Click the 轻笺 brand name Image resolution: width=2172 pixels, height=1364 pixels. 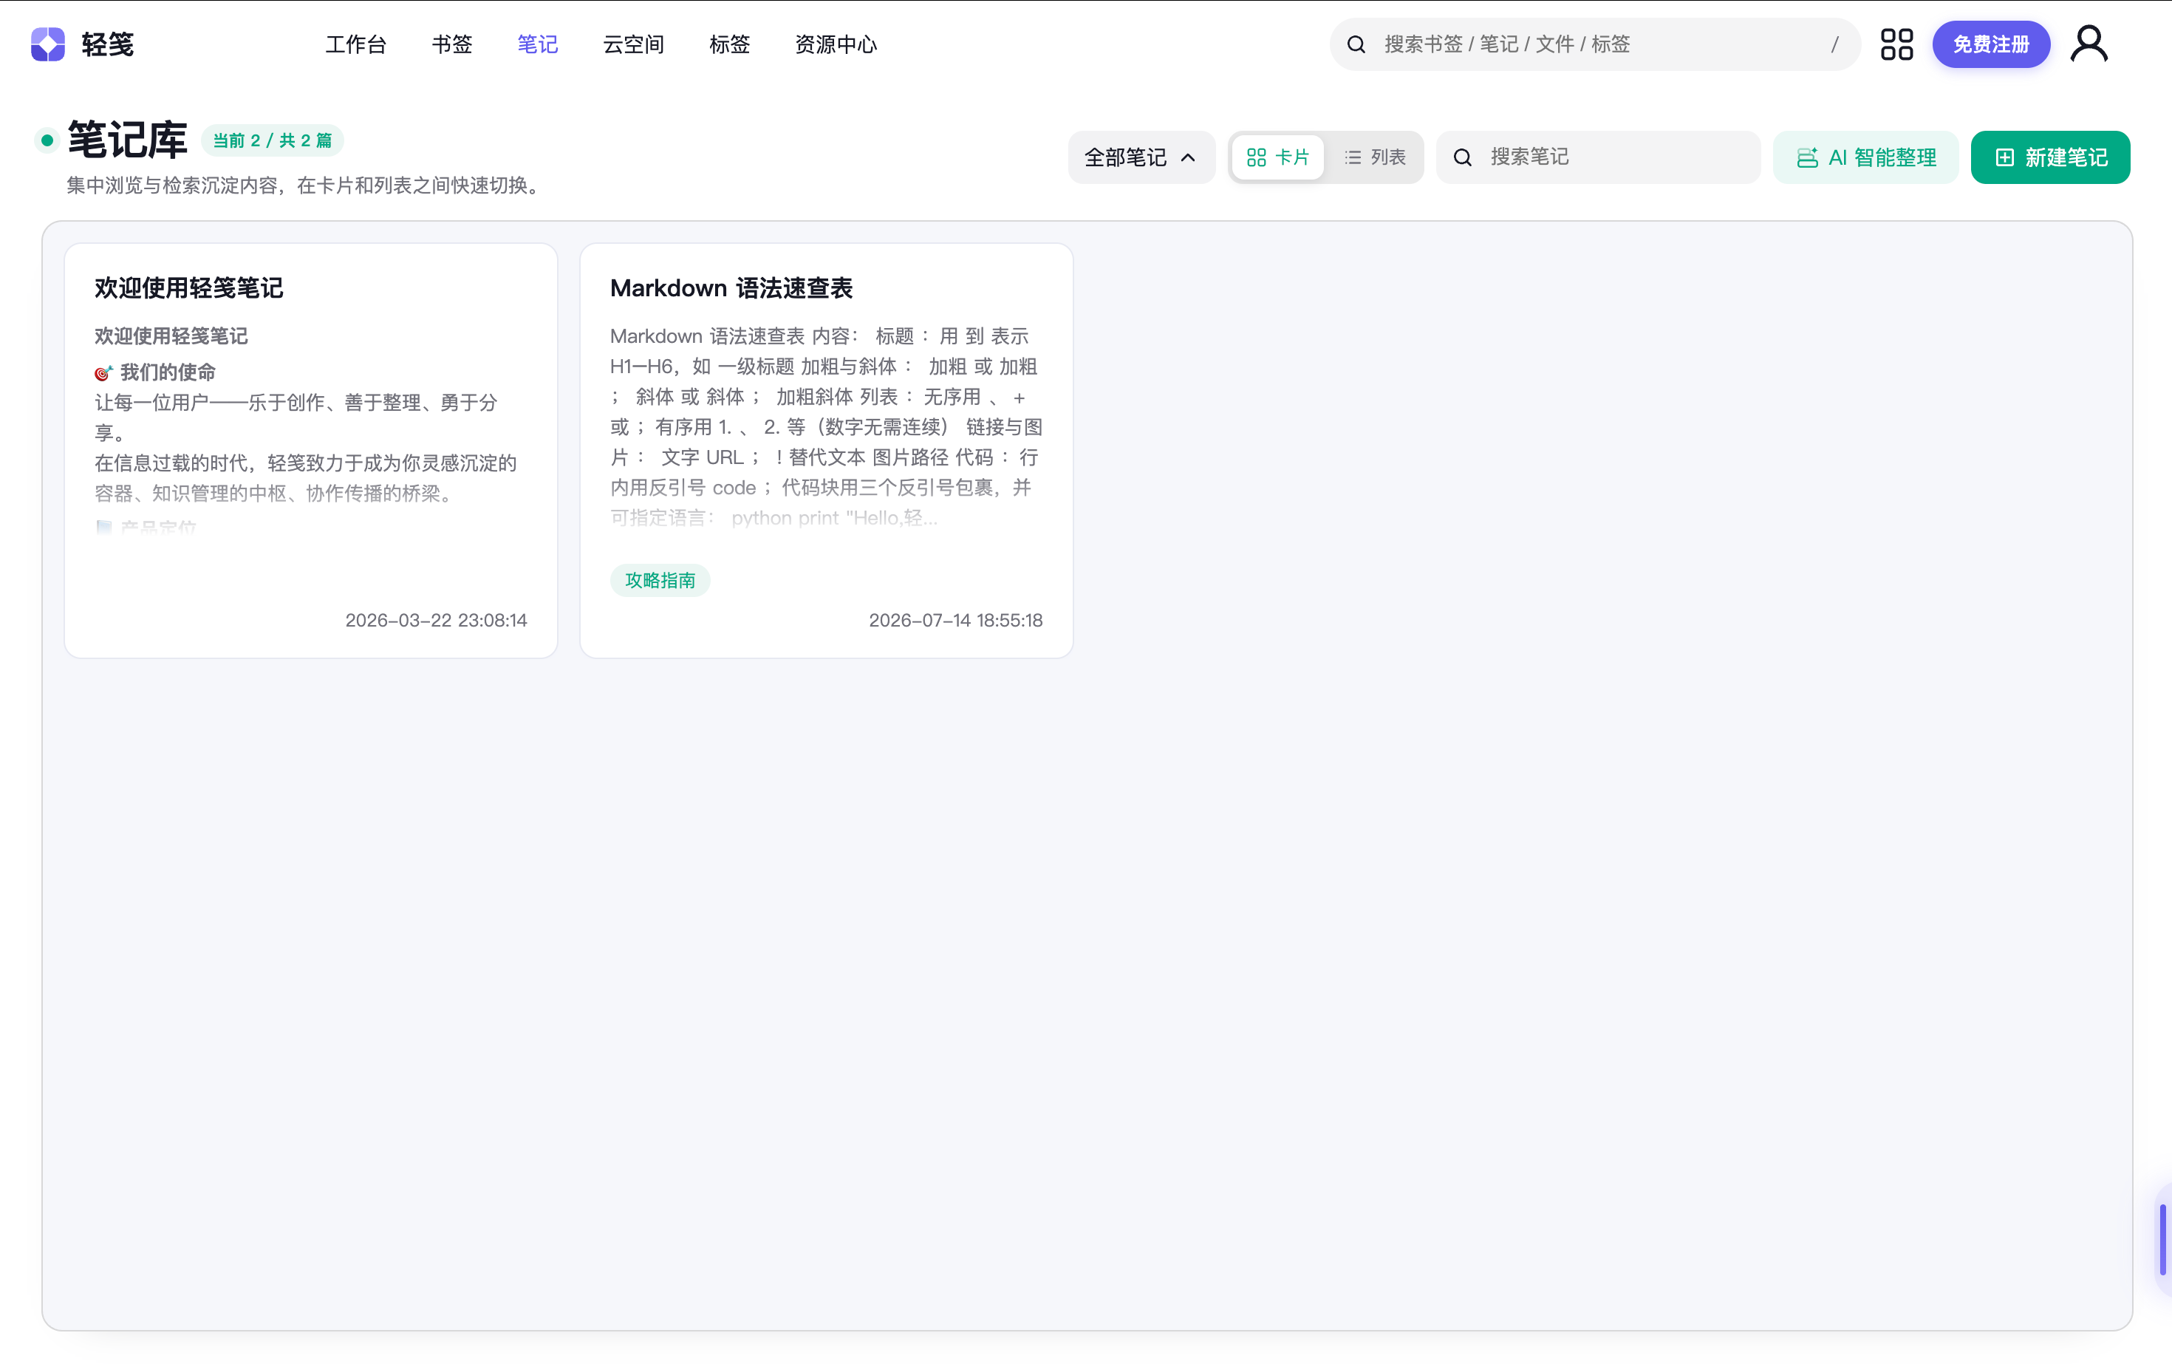tap(107, 44)
